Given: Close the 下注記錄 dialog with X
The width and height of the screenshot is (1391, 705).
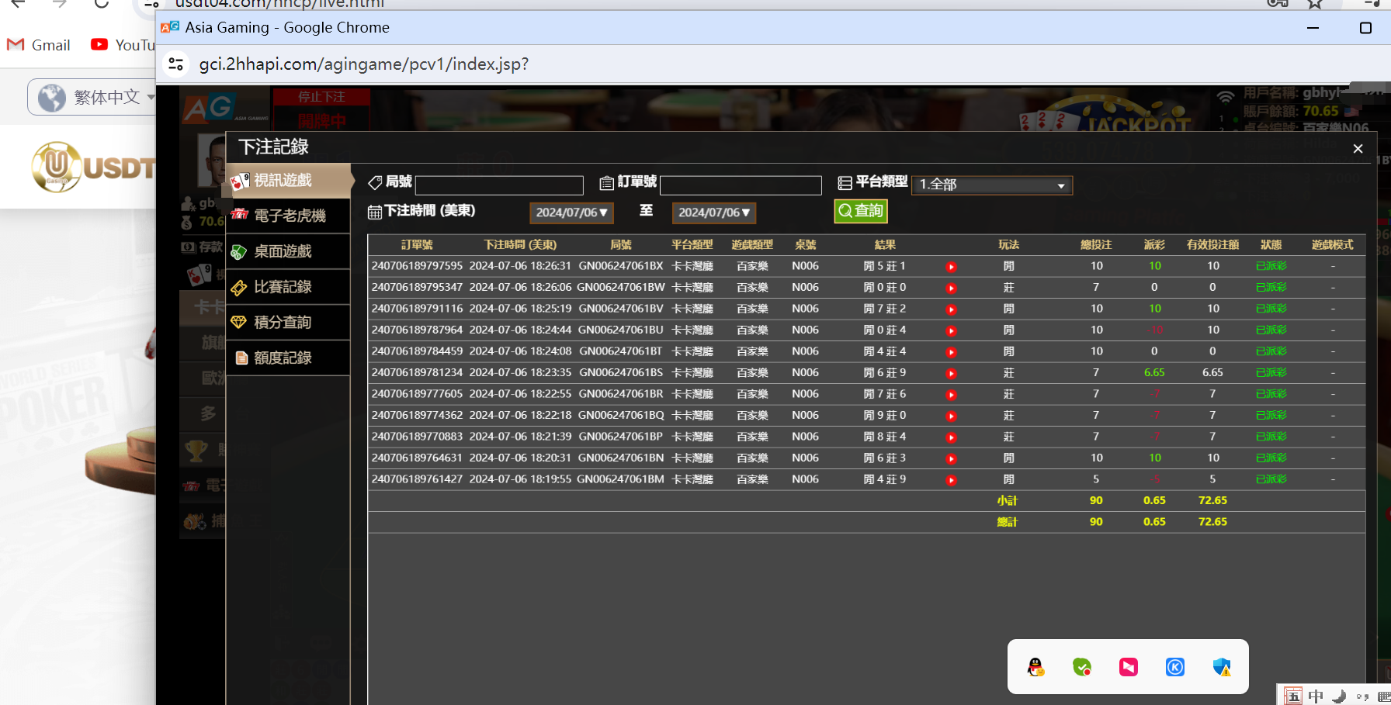Looking at the screenshot, I should pos(1358,149).
